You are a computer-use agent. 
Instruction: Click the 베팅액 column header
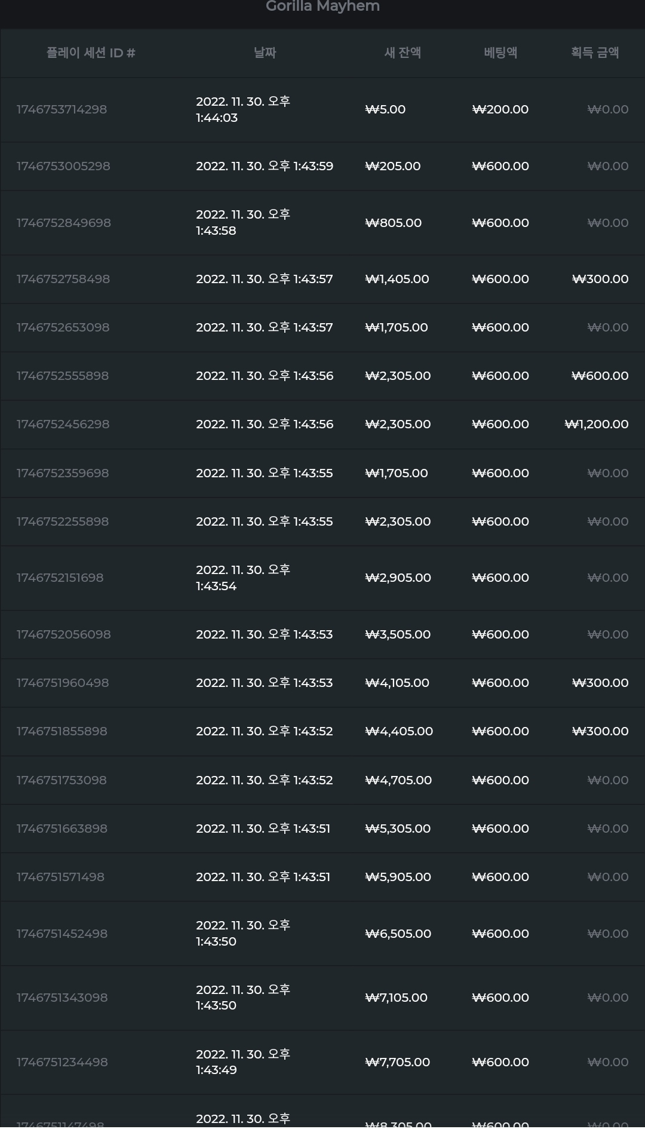point(500,53)
